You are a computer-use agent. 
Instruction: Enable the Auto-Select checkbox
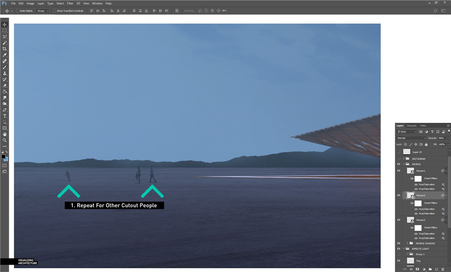tap(17, 10)
